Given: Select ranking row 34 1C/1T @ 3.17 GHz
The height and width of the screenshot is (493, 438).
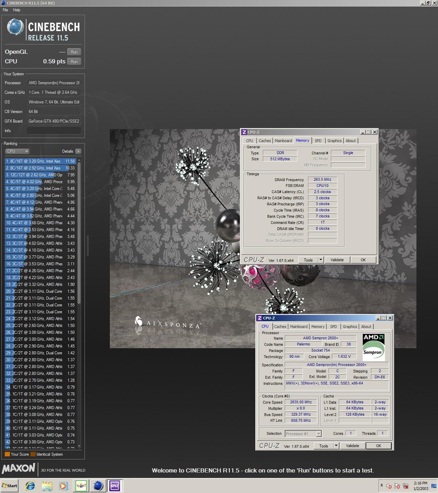Looking at the screenshot, I should point(40,387).
